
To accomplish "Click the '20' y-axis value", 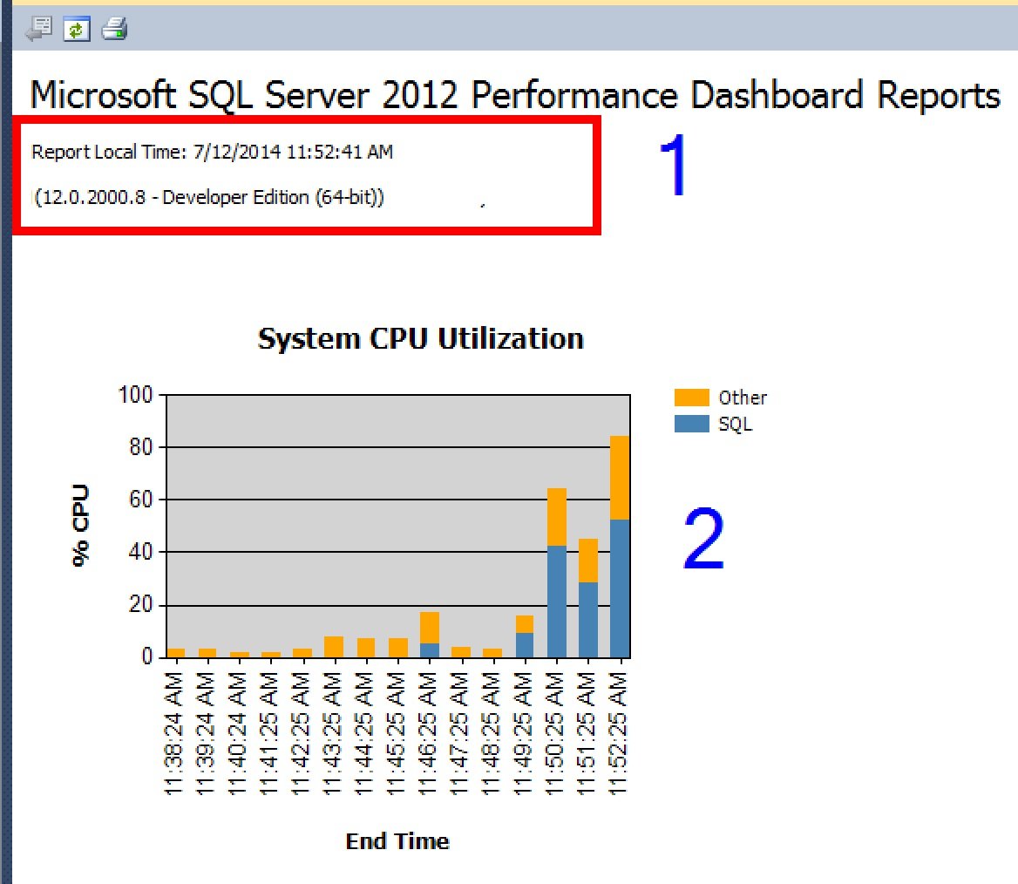I will (141, 605).
